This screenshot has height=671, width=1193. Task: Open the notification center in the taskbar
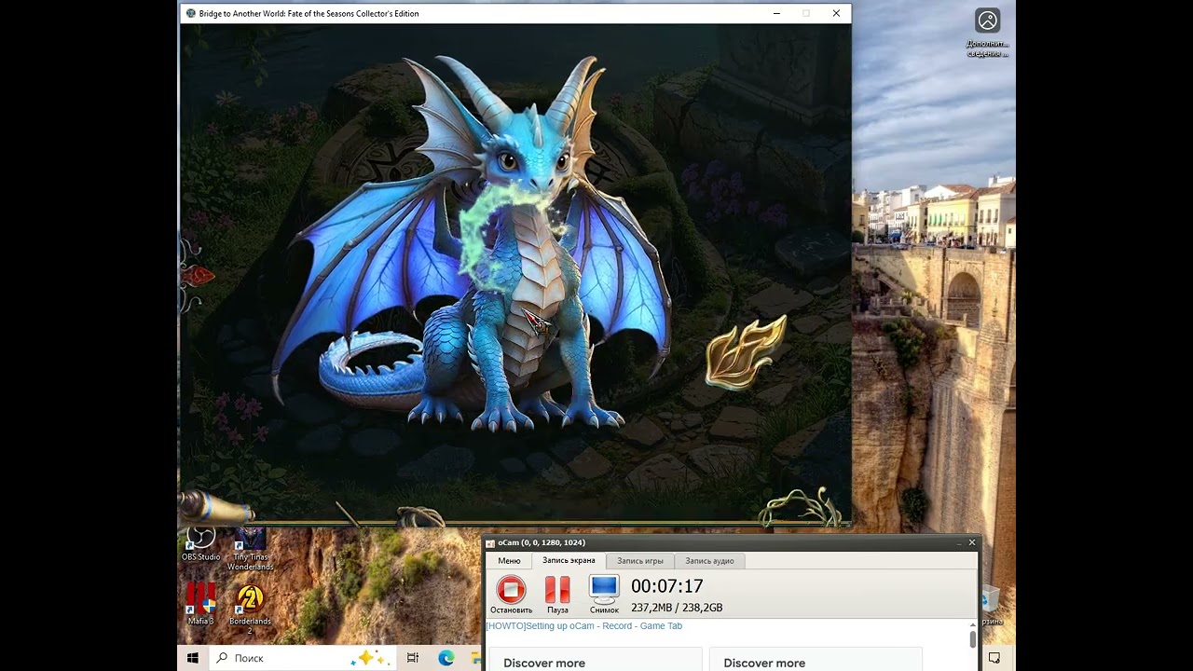tap(994, 658)
